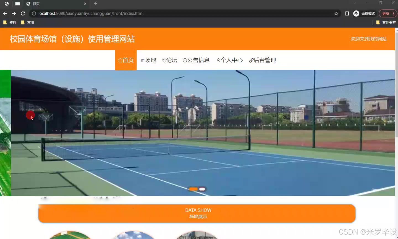398x239 pixels.
Task: Click the circle icon beside 公告信息
Action: 184,60
